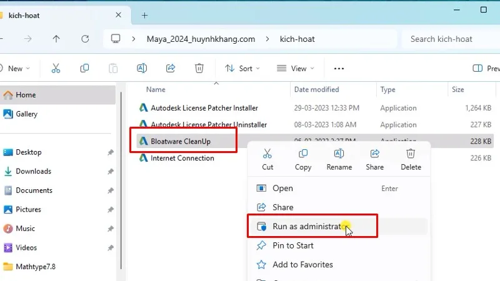Open the Sort dropdown menu
Screen dimensions: 500x281
[242, 69]
